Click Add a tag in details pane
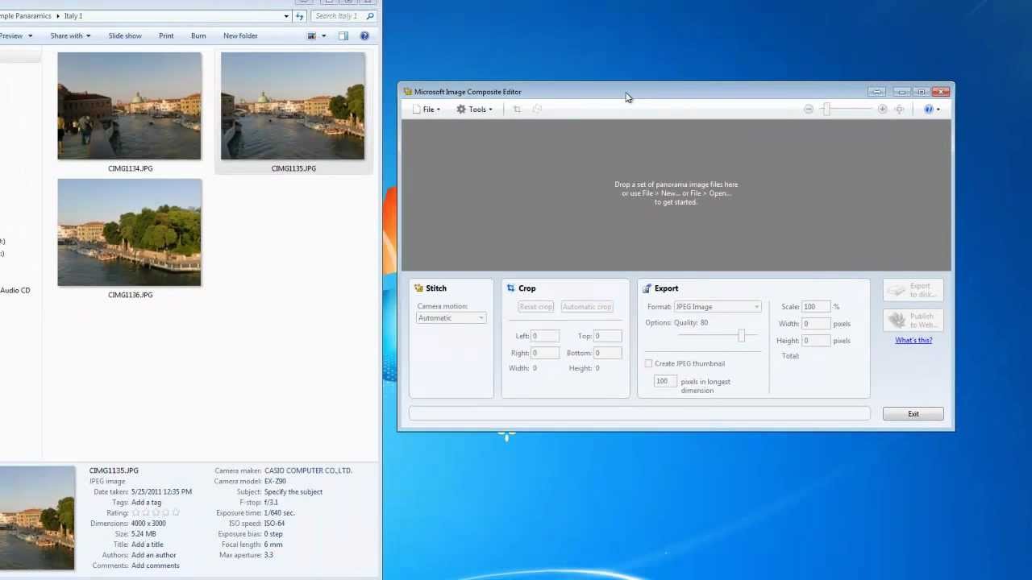The image size is (1032, 580). pos(146,503)
